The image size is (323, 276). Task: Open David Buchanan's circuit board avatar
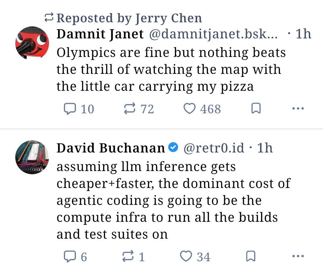(x=32, y=157)
